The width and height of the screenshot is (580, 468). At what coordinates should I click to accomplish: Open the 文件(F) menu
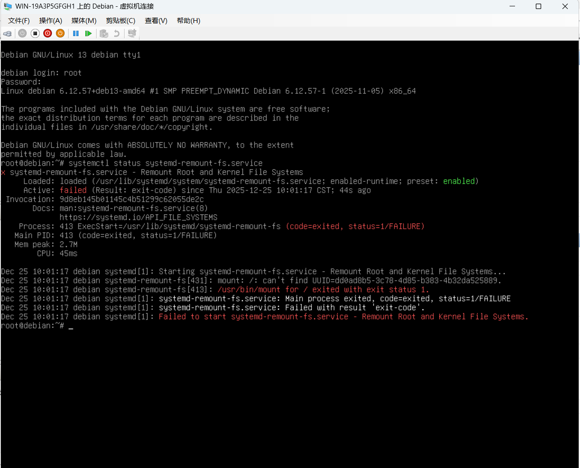click(x=19, y=21)
